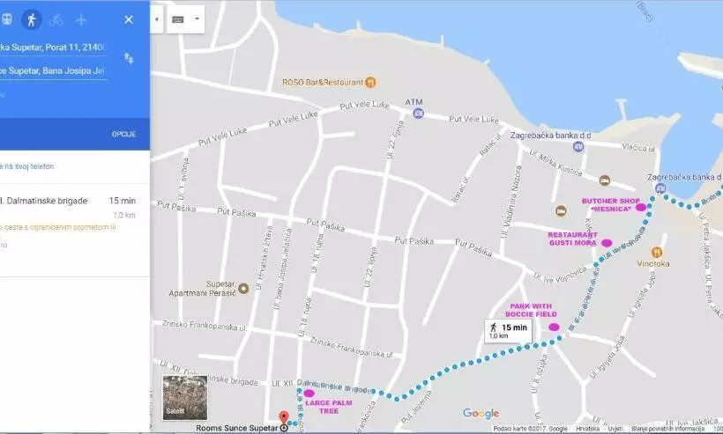Open the OPCIJE route options
The image size is (723, 434).
(123, 133)
